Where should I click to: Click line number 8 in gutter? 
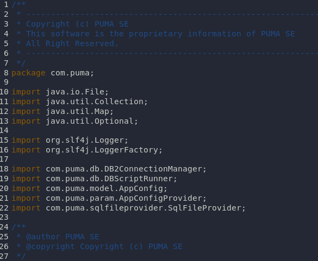[6, 73]
